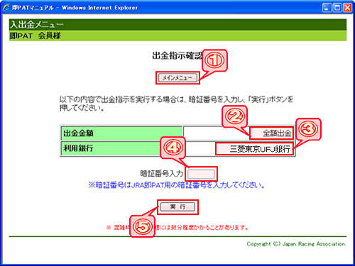Image resolution: width=355 pixels, height=266 pixels.
Task: Maximize the Internet Explorer window
Action: (337, 8)
